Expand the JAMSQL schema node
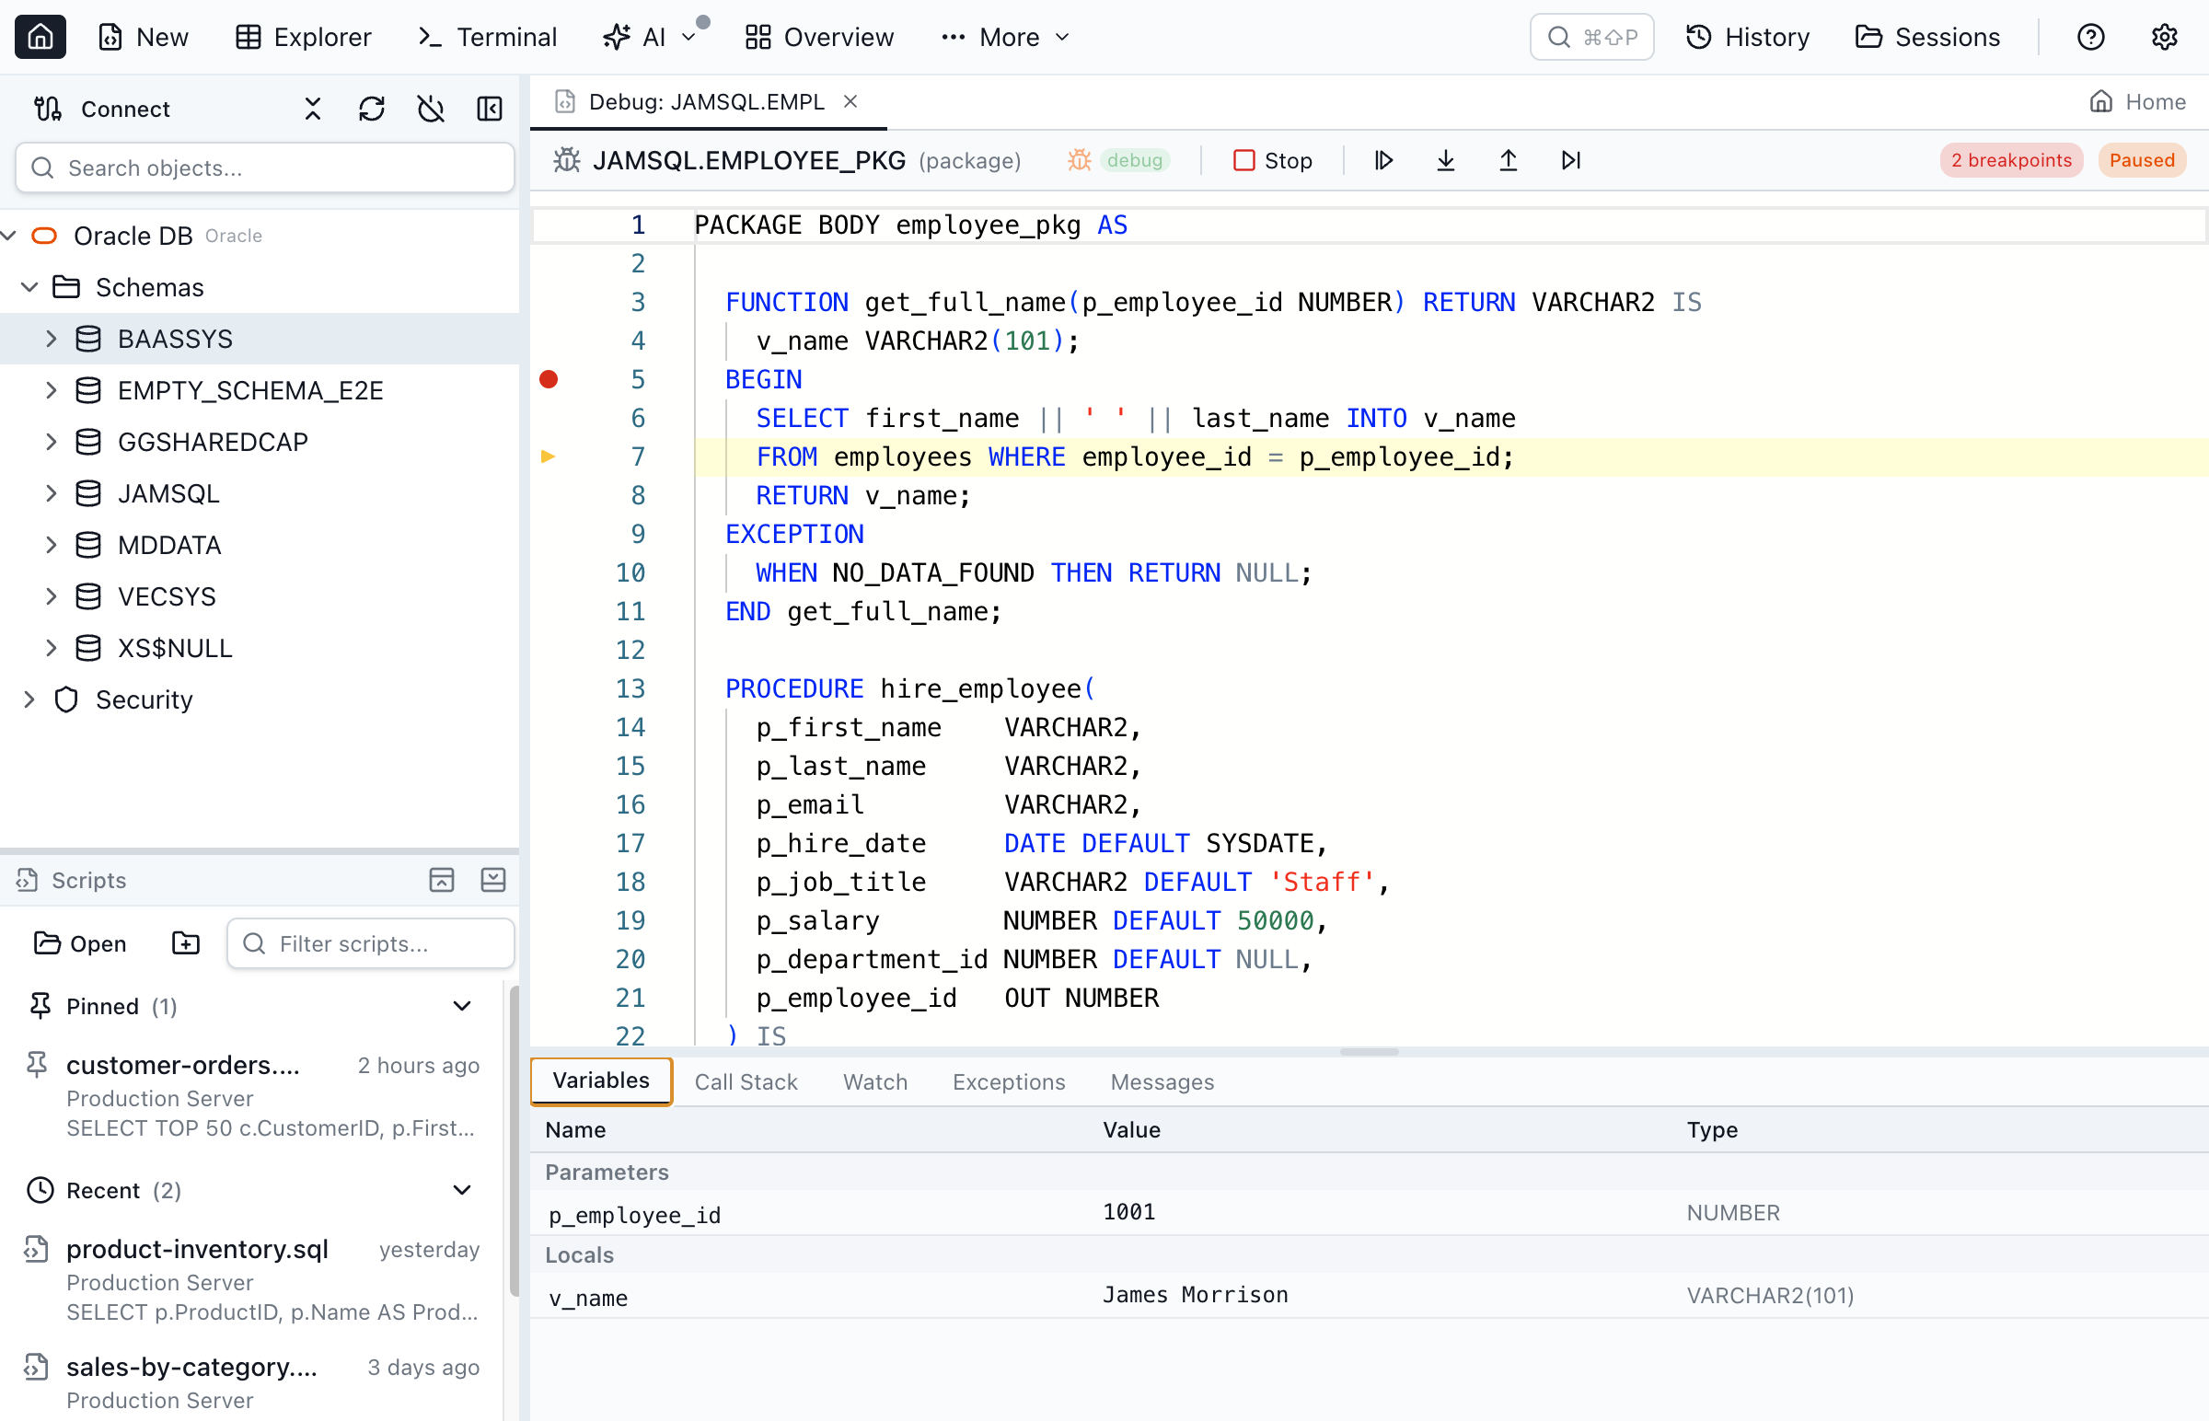The width and height of the screenshot is (2209, 1421). 52,492
